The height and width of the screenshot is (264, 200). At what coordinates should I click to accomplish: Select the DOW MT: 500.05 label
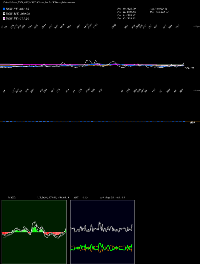18,14
